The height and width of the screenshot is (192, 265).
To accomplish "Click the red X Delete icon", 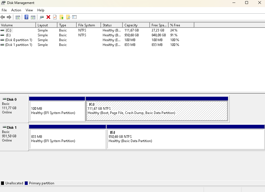I will (x=48, y=17).
